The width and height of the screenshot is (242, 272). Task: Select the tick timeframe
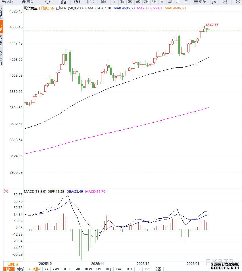tap(90, 2)
